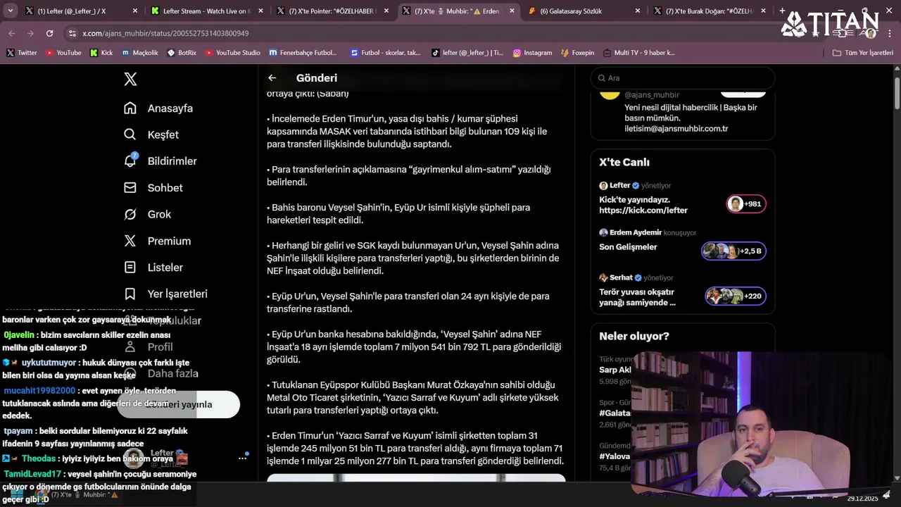Click @ajans_muhbir profile handle
This screenshot has width=901, height=507.
(652, 95)
